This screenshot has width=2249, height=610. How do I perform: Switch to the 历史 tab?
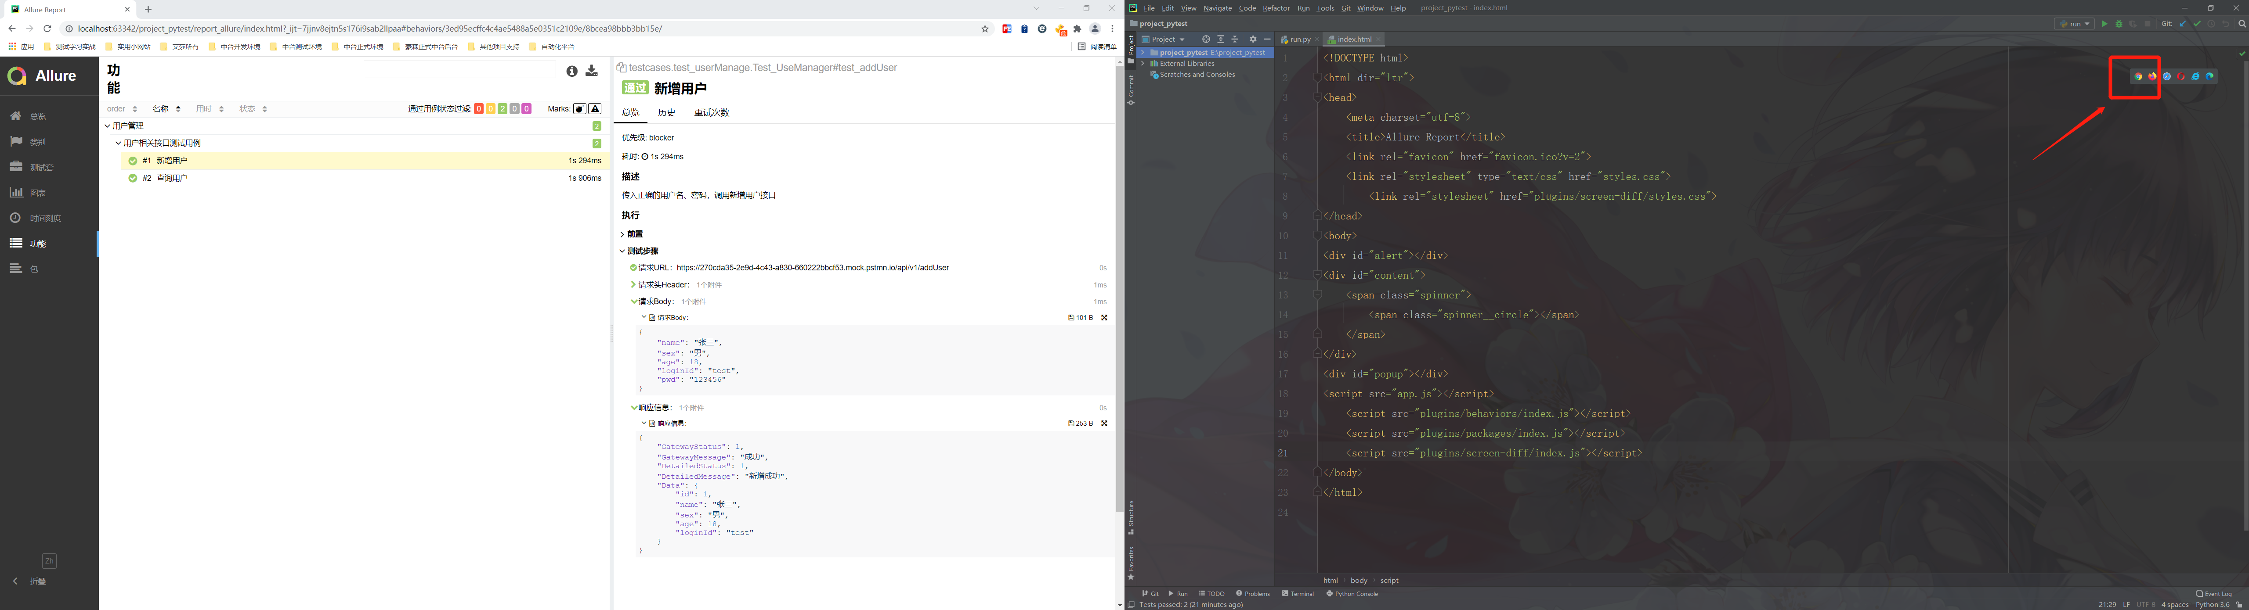click(x=666, y=113)
